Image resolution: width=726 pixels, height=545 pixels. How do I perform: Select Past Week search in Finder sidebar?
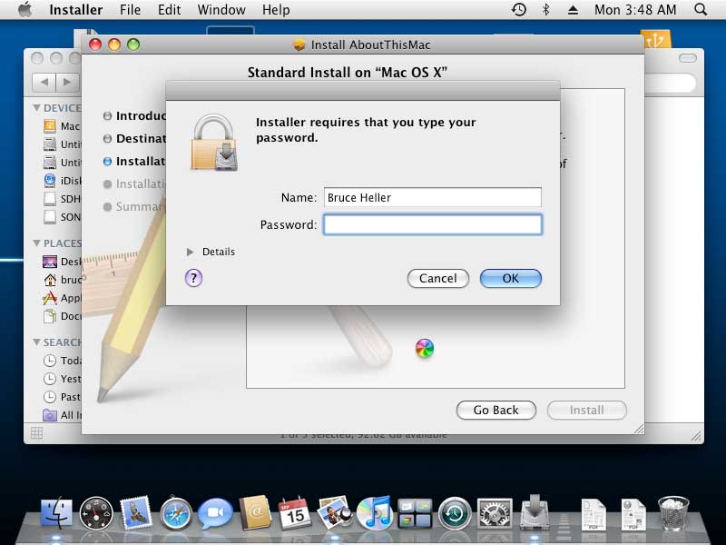pos(62,397)
